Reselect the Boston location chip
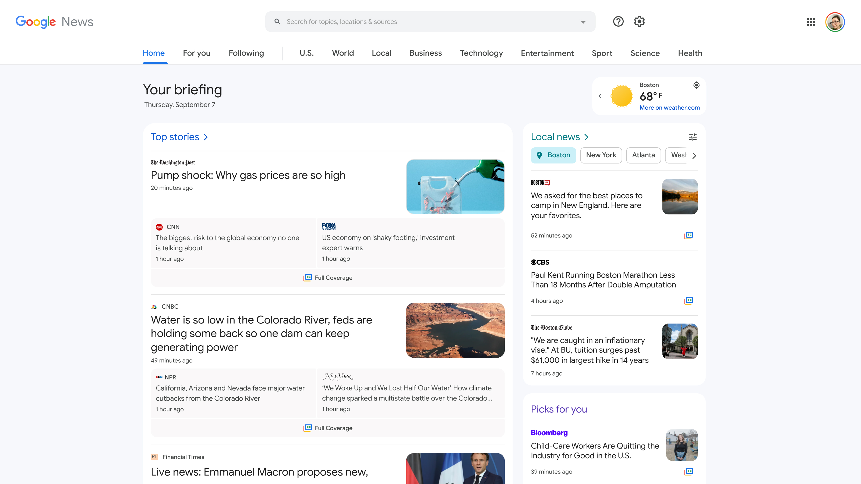Viewport: 861px width, 484px height. tap(553, 155)
